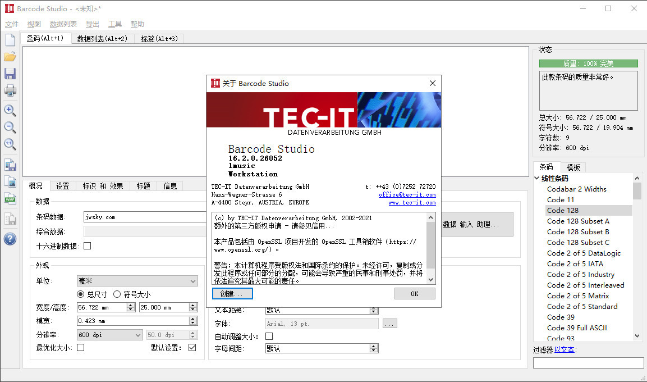Open the office@tec-it.com email link
The width and height of the screenshot is (647, 382).
coord(407,194)
